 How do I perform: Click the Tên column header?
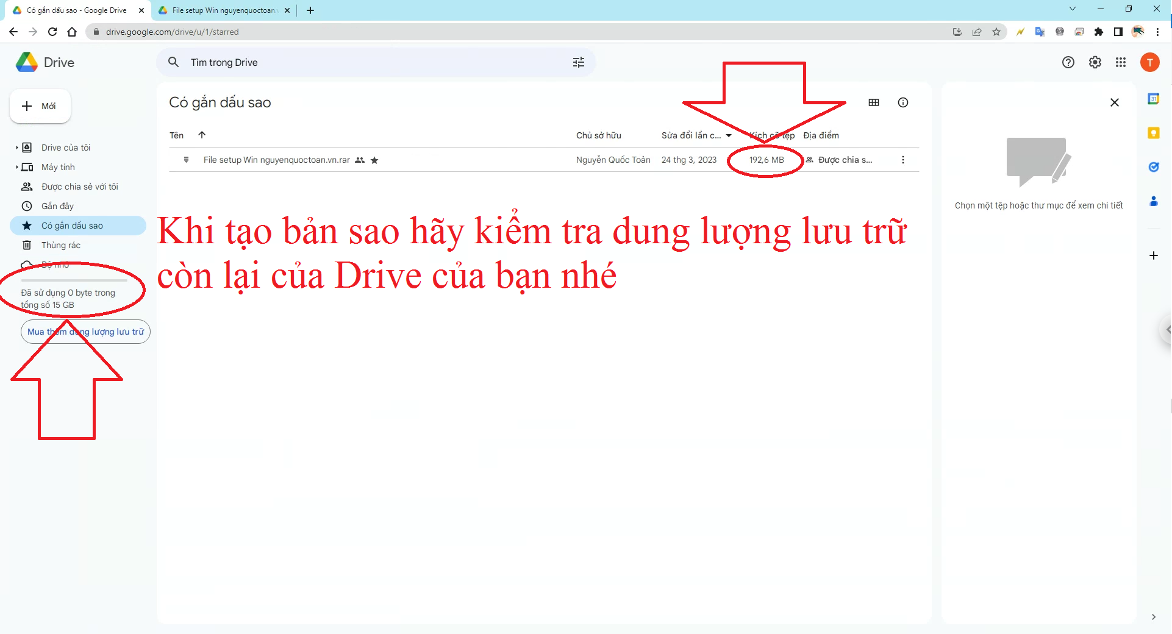177,135
